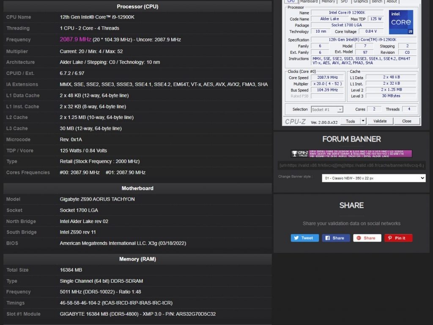Viewport: 433px width, 325px height.
Task: Click the Tools button
Action: [351, 121]
